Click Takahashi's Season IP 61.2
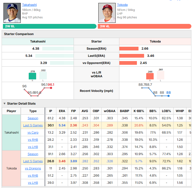This screenshot has width=193, height=188. click(x=51, y=118)
